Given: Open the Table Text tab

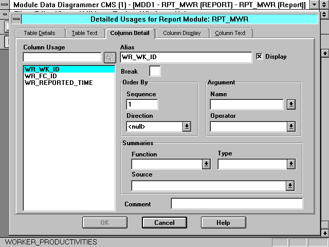Looking at the screenshot, I should click(x=84, y=33).
